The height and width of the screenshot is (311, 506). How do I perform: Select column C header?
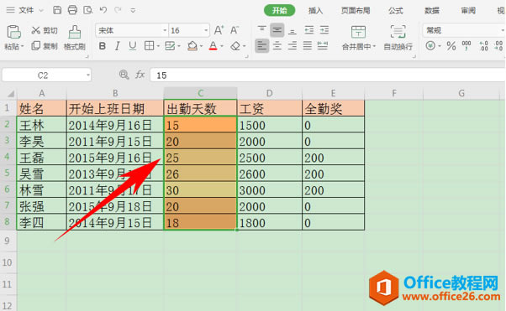point(200,93)
